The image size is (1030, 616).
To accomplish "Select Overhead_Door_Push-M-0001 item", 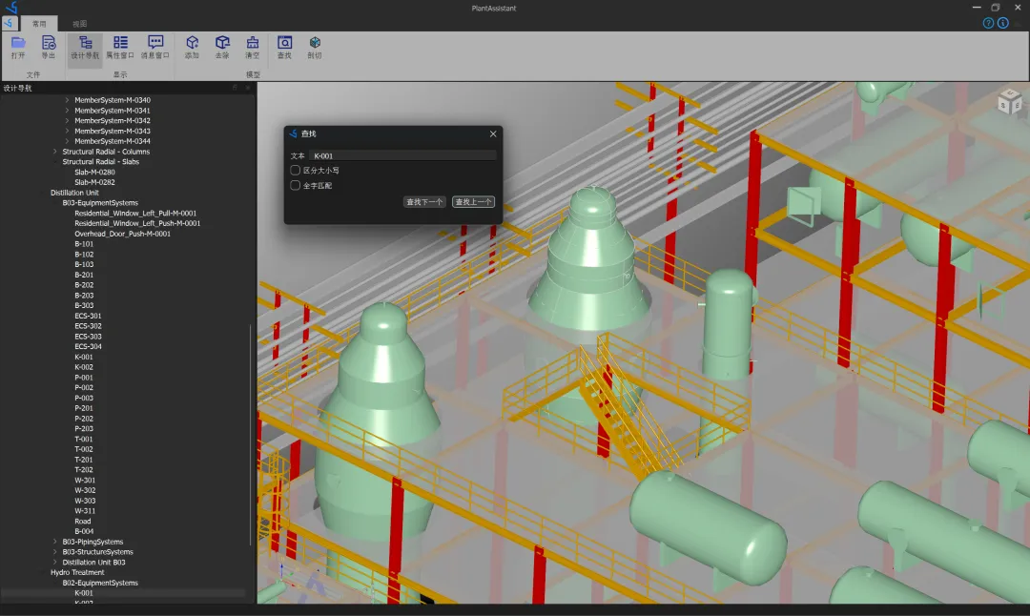I will tap(122, 234).
